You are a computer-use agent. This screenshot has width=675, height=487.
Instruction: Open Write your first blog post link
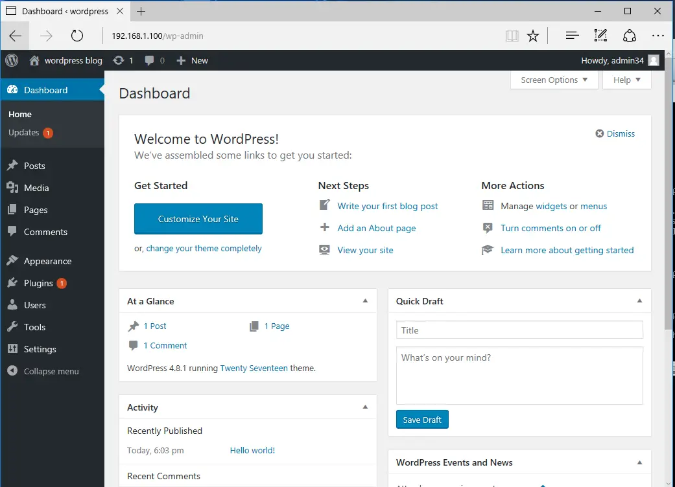[x=388, y=206]
